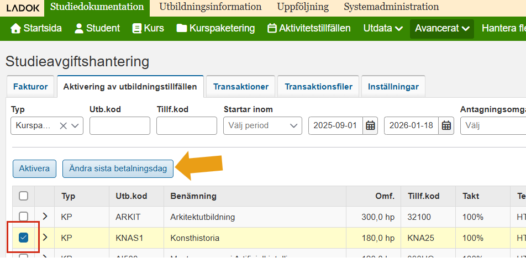
Task: Switch to Studiedokumentation top tab
Action: [97, 7]
